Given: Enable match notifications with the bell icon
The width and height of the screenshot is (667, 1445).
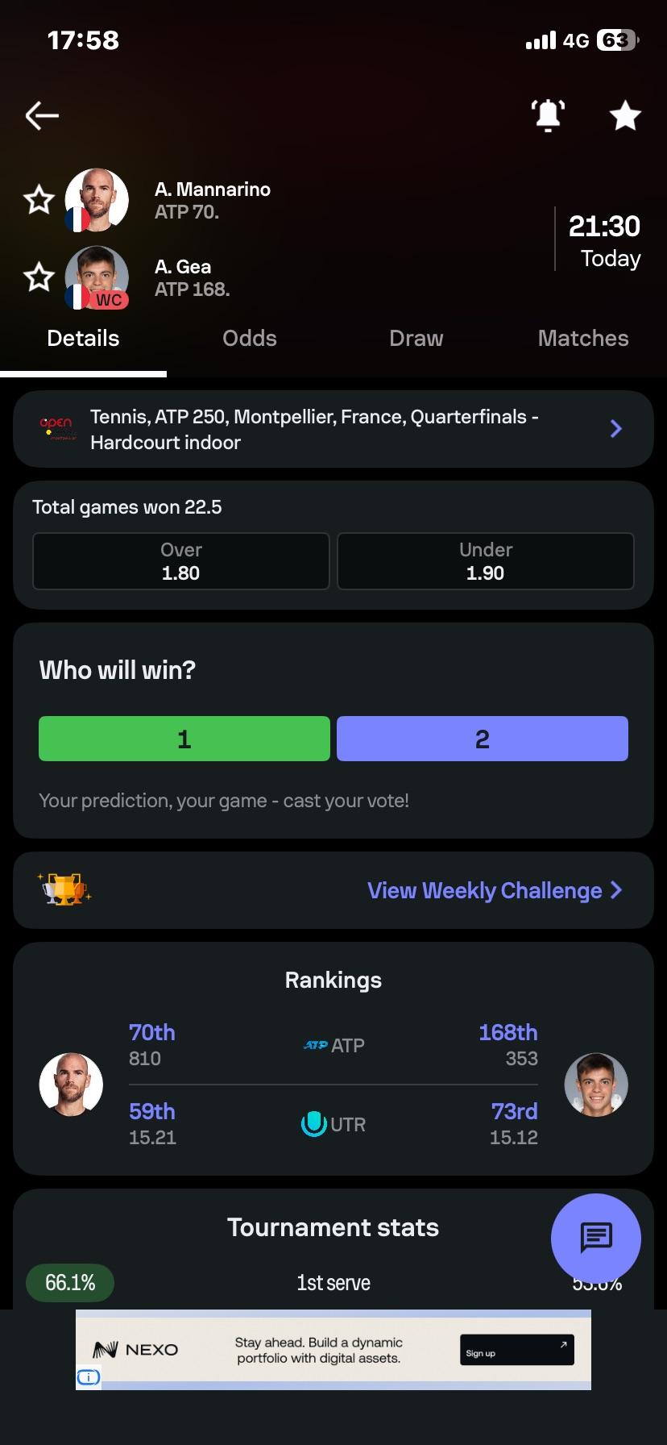Looking at the screenshot, I should coord(548,116).
